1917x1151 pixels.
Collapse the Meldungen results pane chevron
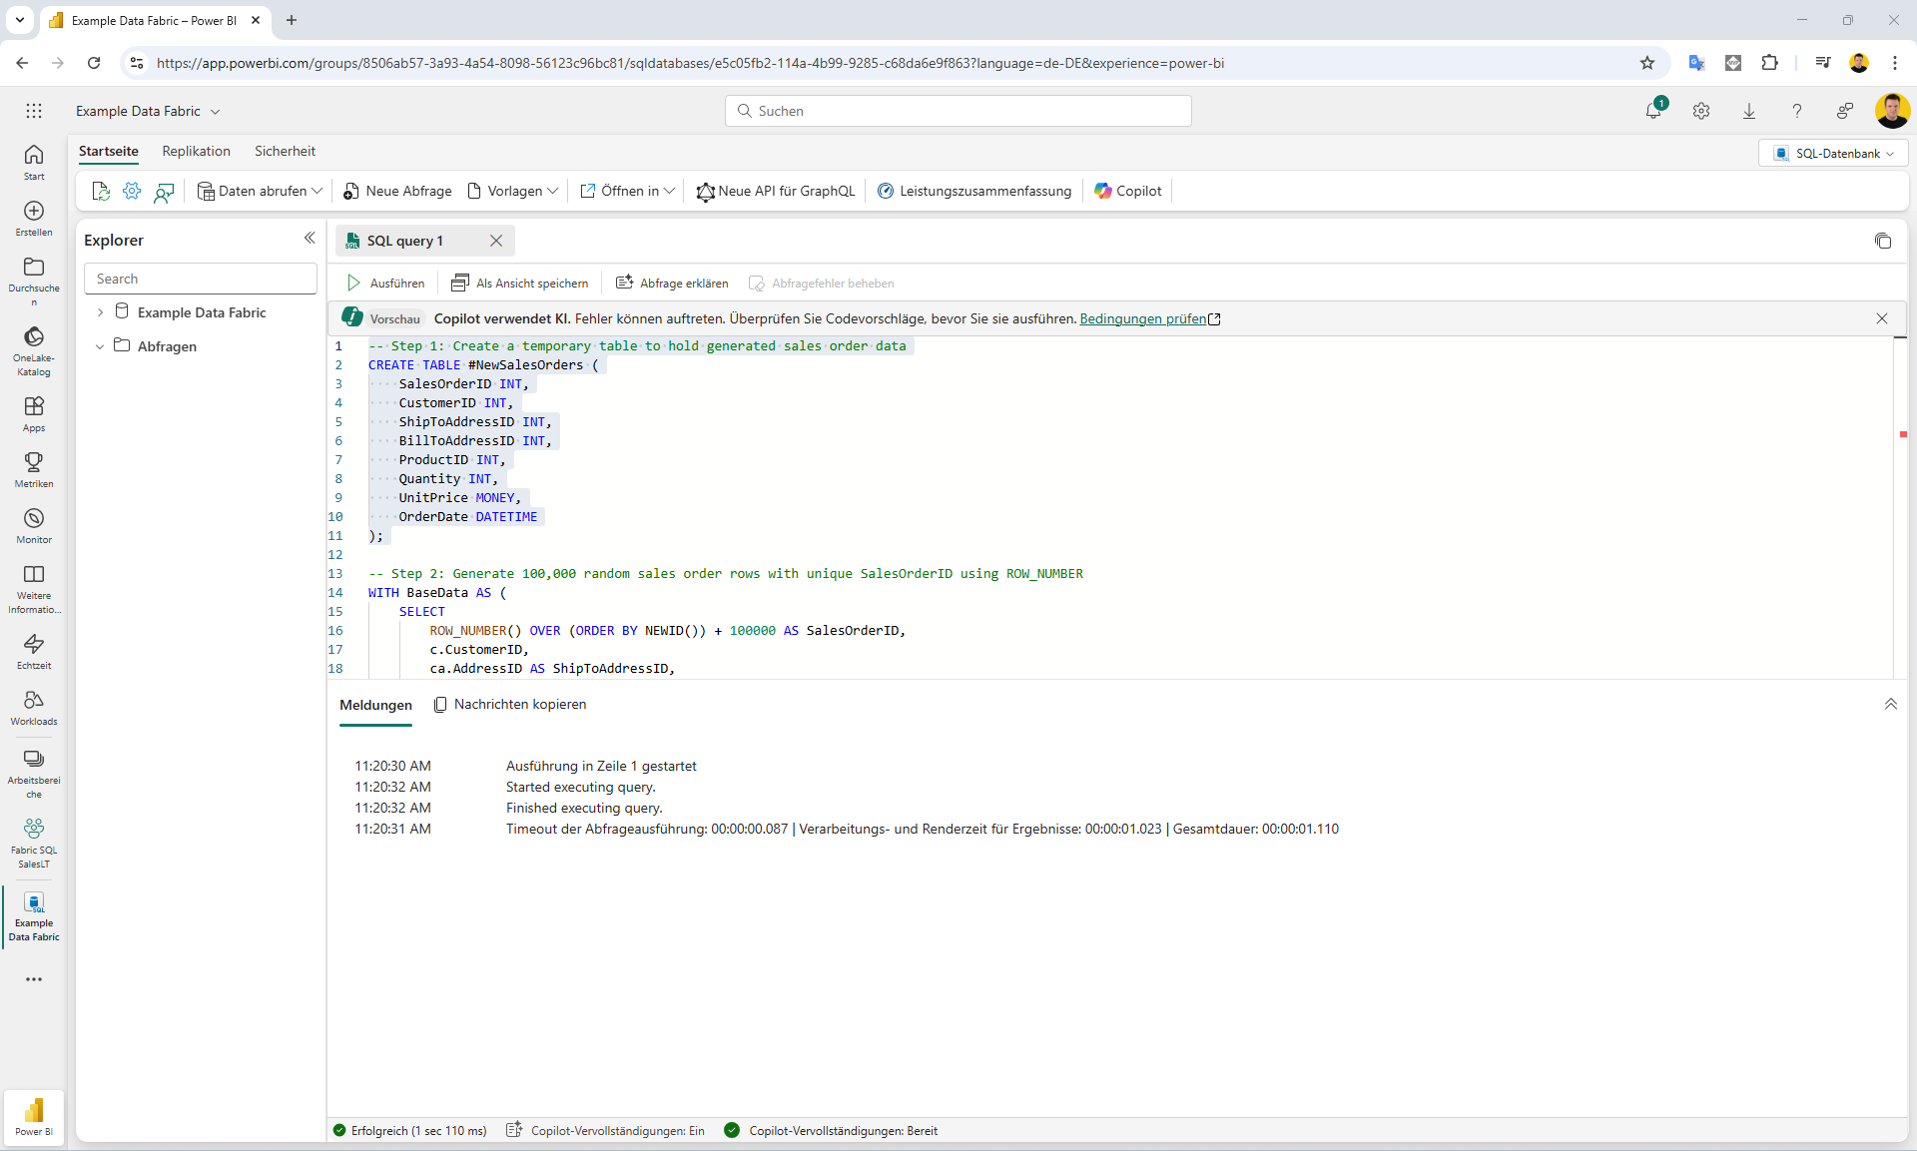click(1890, 704)
